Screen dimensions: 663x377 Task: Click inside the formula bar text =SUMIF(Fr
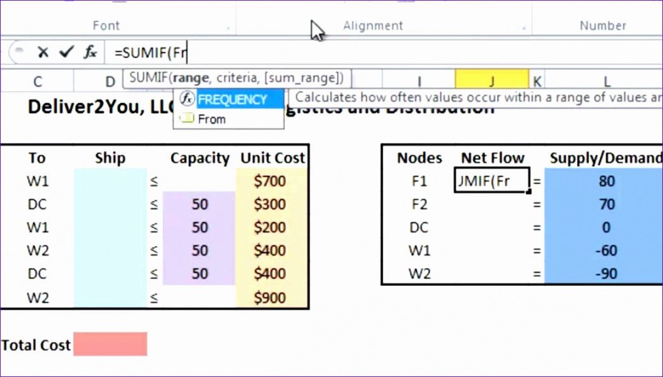click(151, 53)
